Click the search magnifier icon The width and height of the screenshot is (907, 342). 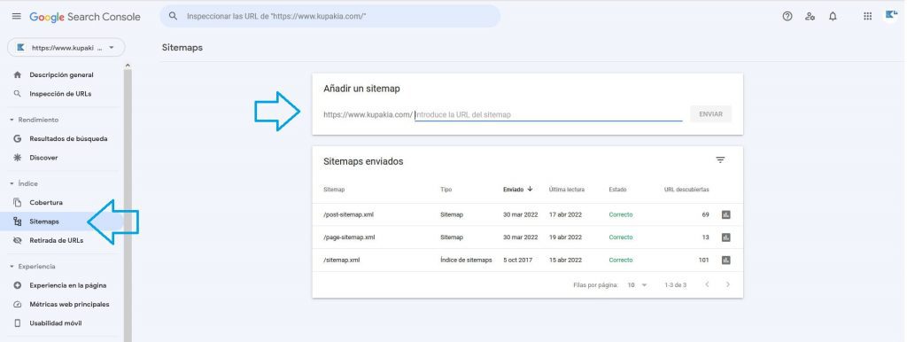(173, 16)
